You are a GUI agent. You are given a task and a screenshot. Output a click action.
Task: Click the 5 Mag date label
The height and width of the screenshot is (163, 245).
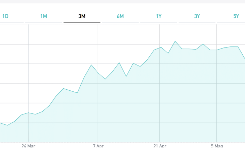tap(217, 146)
